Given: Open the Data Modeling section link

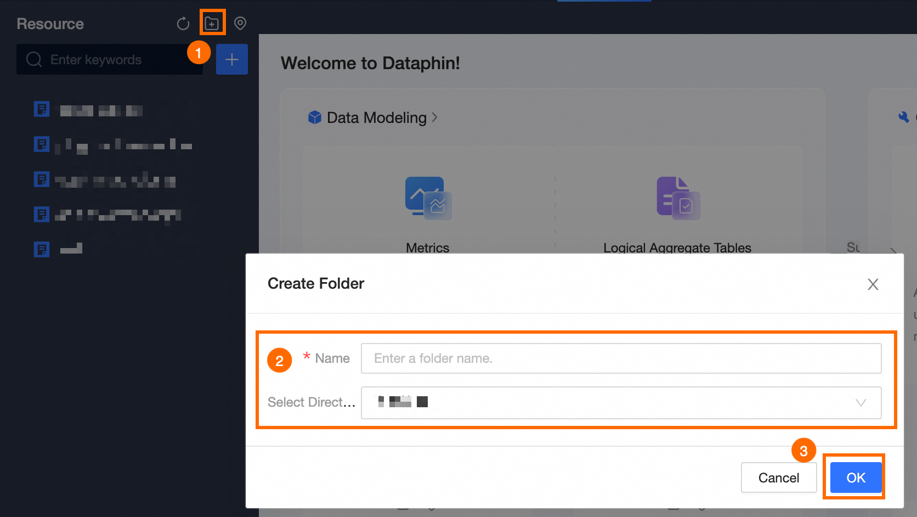Looking at the screenshot, I should (x=377, y=117).
